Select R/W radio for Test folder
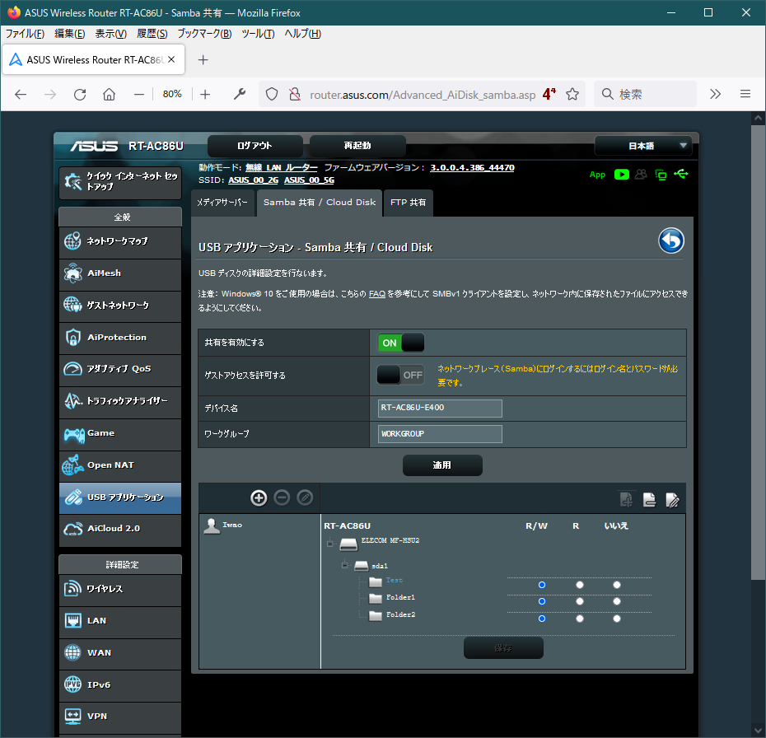Viewport: 766px width, 738px height. coord(542,585)
